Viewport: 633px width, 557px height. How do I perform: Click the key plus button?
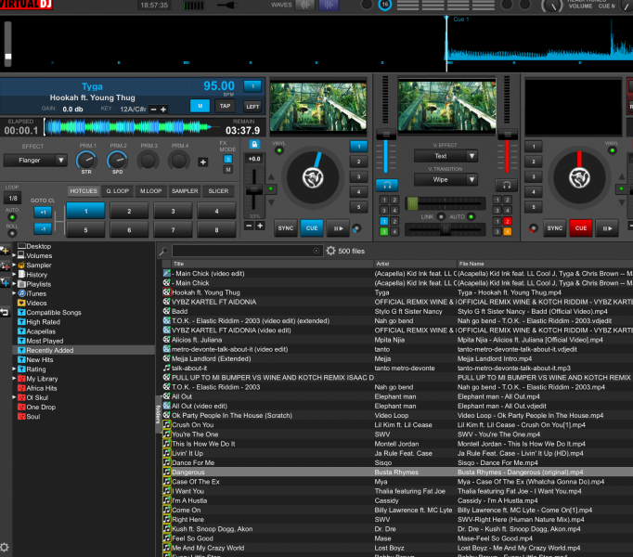[163, 110]
